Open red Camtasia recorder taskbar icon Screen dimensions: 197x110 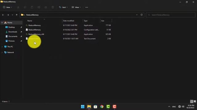click(x=115, y=107)
